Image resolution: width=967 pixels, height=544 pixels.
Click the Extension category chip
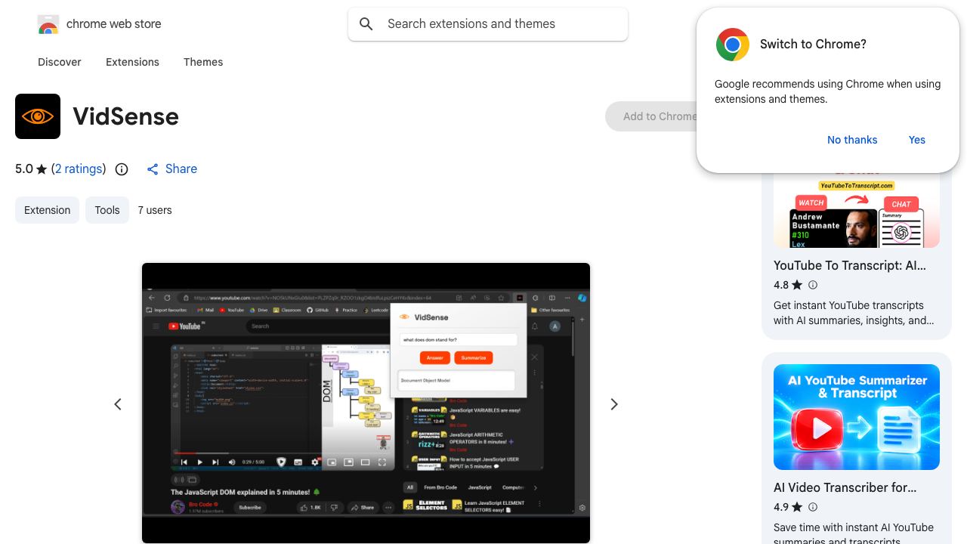(47, 210)
